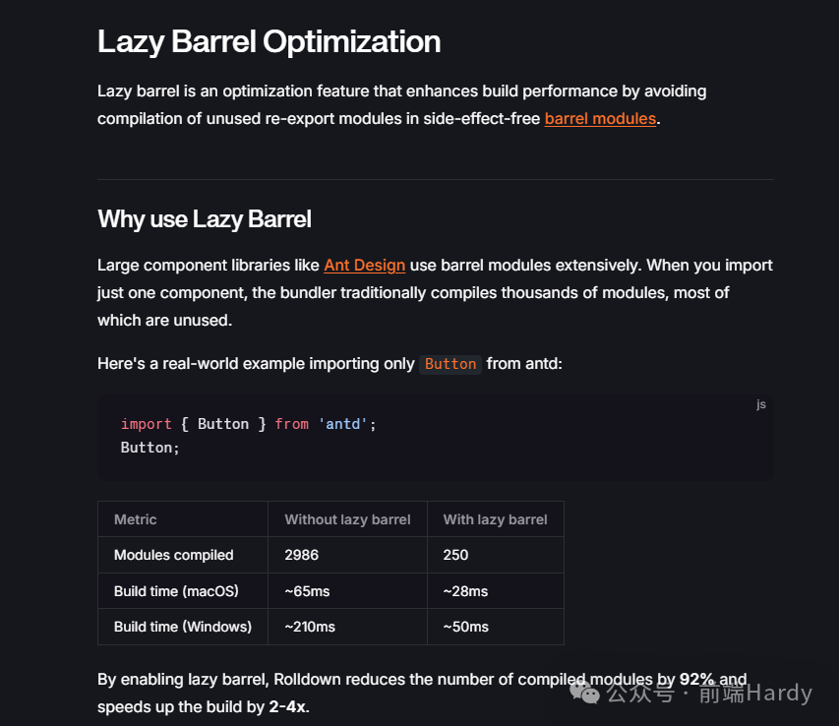Click the 2986 table cell

click(348, 555)
